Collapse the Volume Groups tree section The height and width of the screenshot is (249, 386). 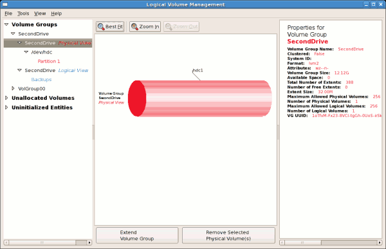coord(6,24)
